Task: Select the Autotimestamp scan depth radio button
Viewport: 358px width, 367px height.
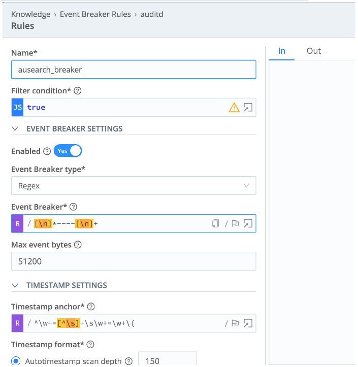Action: click(16, 361)
